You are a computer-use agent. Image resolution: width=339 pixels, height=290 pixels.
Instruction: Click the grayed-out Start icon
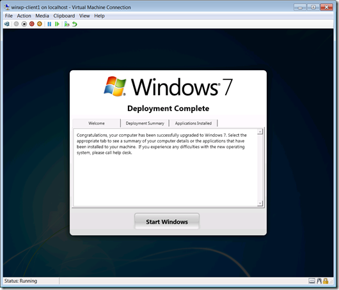pyautogui.click(x=16, y=24)
